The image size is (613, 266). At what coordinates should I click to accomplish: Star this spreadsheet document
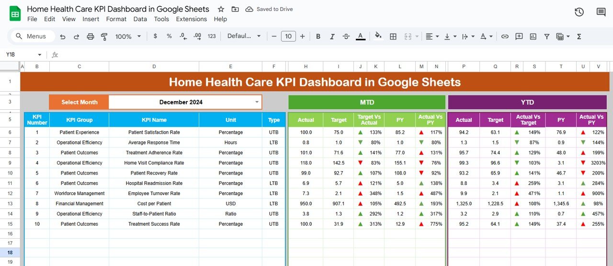point(221,9)
